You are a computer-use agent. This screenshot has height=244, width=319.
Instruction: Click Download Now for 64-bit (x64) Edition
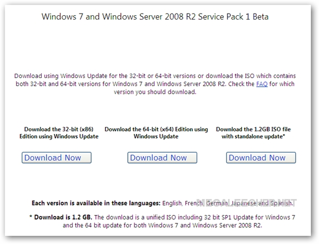[x=162, y=158]
